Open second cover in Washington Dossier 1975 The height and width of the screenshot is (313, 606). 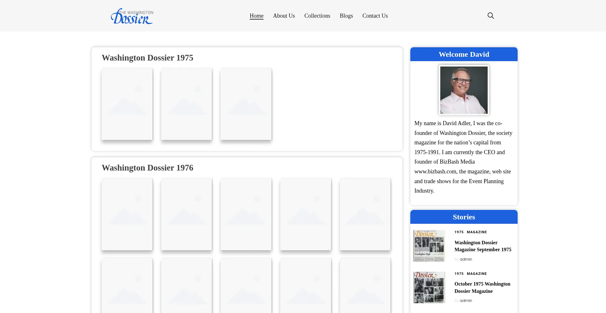click(186, 104)
